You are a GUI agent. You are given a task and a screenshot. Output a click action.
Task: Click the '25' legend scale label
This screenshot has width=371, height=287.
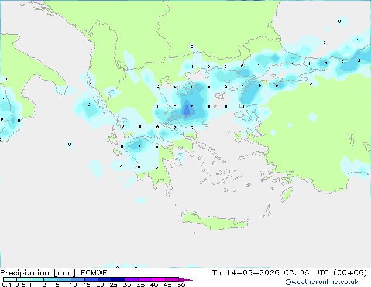point(114,285)
